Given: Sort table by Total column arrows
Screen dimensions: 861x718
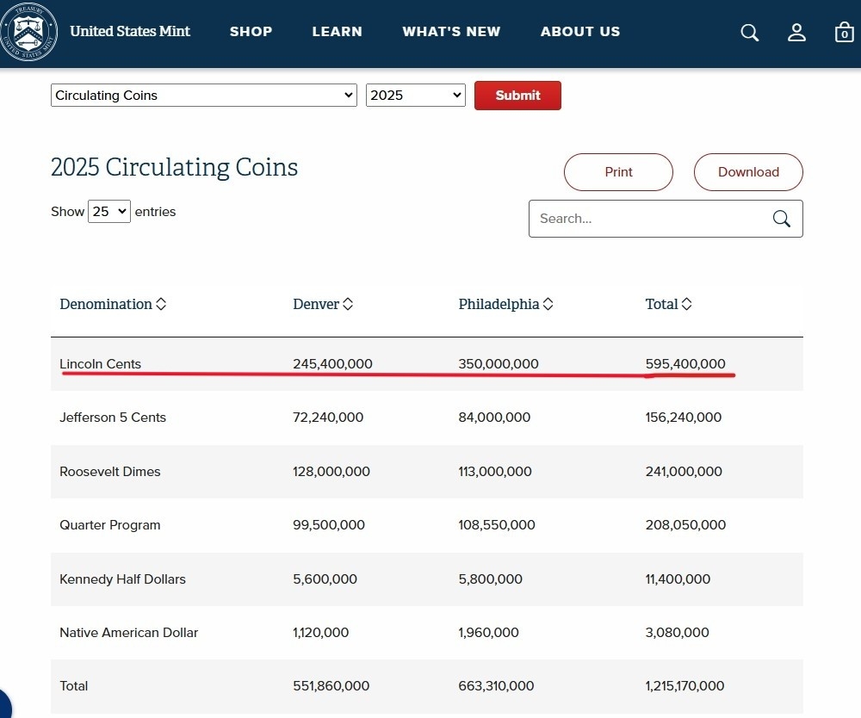Looking at the screenshot, I should pyautogui.click(x=686, y=304).
